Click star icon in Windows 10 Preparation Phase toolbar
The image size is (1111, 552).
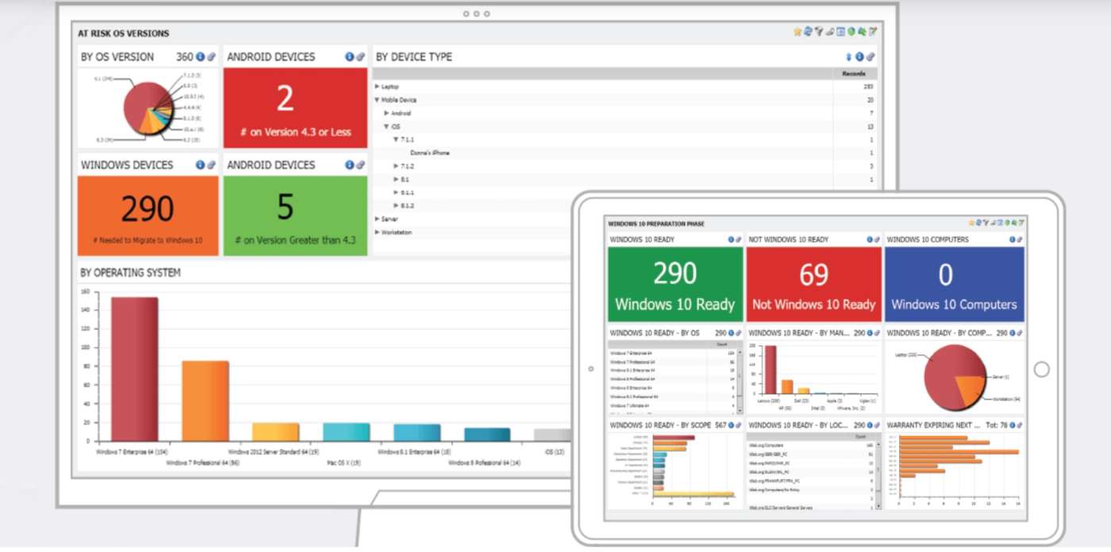pyautogui.click(x=971, y=223)
